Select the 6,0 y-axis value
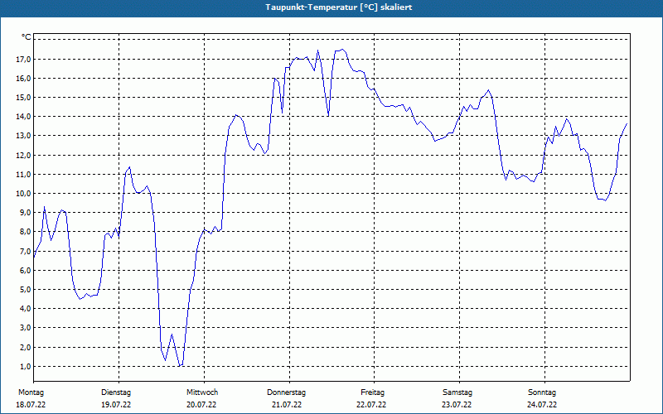663x414 pixels. (25, 271)
